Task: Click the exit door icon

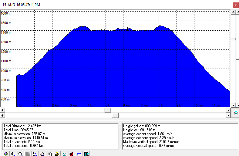Action: pyautogui.click(x=86, y=154)
